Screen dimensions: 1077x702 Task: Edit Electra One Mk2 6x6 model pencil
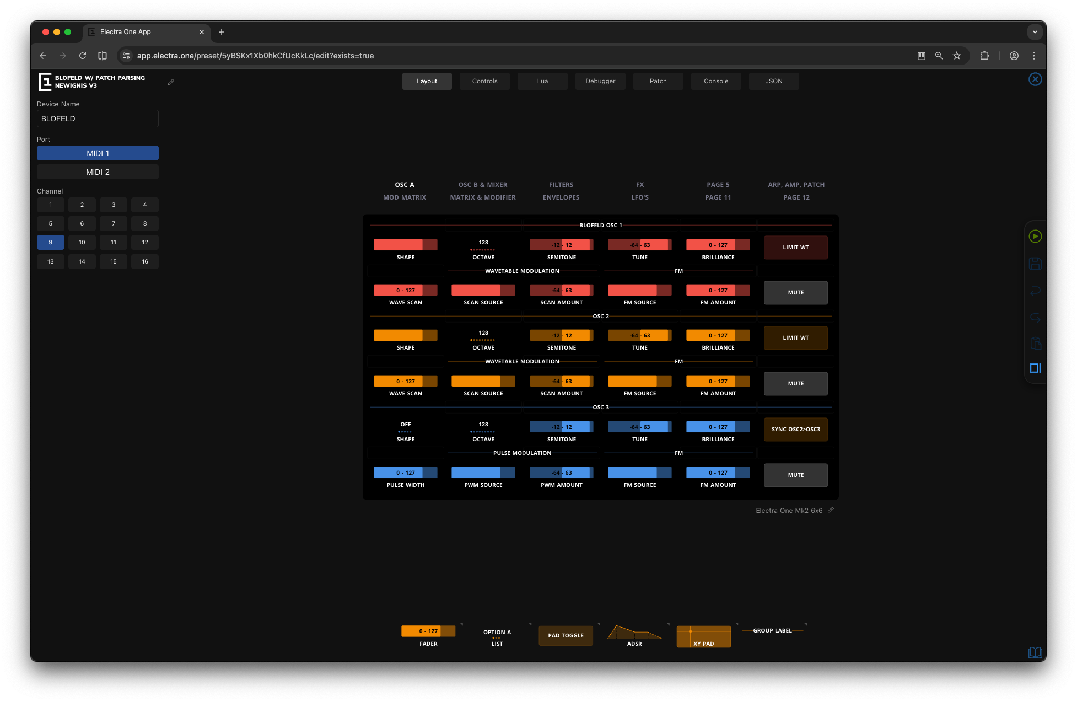[x=831, y=510]
